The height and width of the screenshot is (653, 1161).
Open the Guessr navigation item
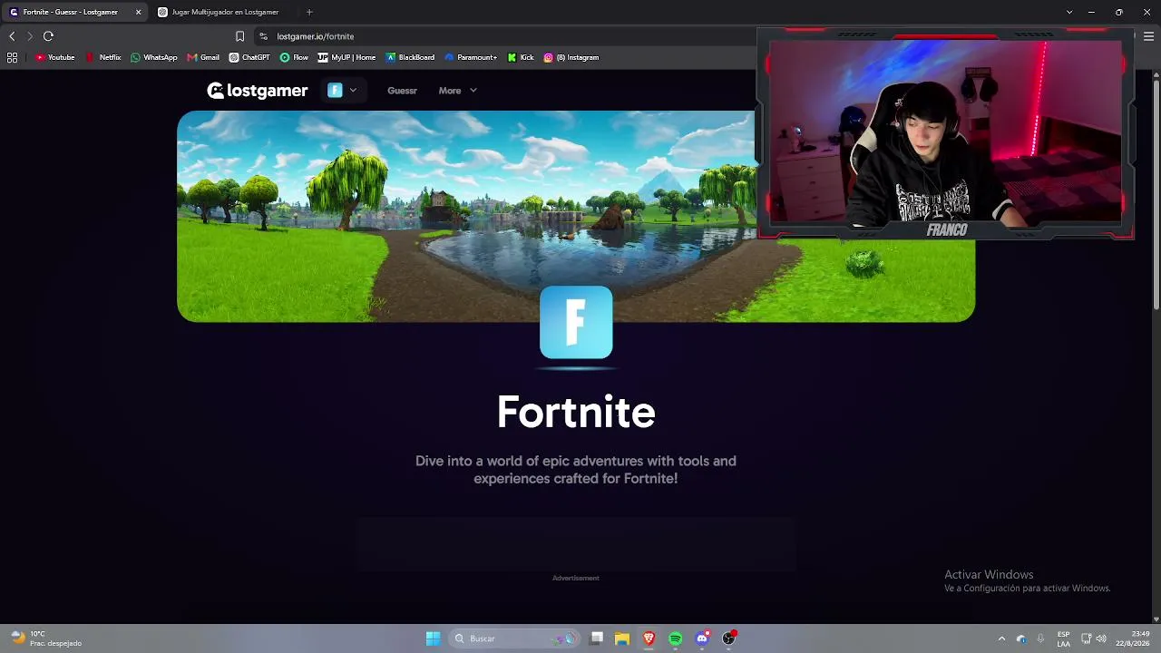click(x=402, y=91)
